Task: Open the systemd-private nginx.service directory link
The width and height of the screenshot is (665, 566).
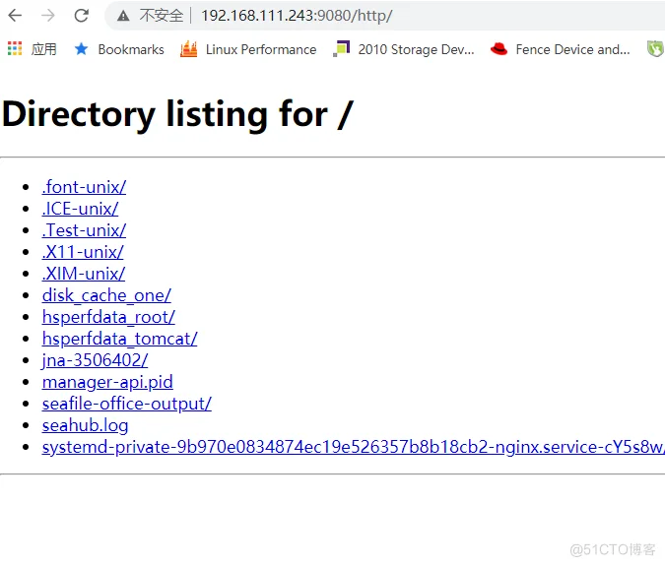Action: coord(354,447)
